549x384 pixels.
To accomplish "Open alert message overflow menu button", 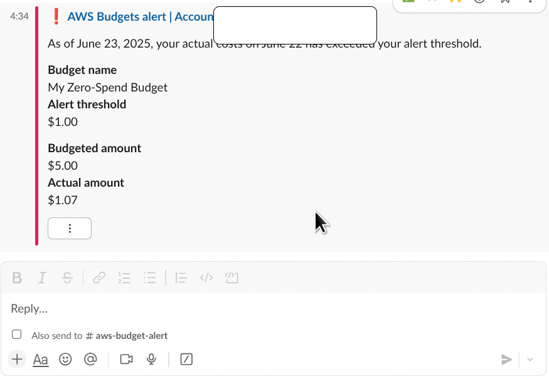I will click(x=70, y=229).
